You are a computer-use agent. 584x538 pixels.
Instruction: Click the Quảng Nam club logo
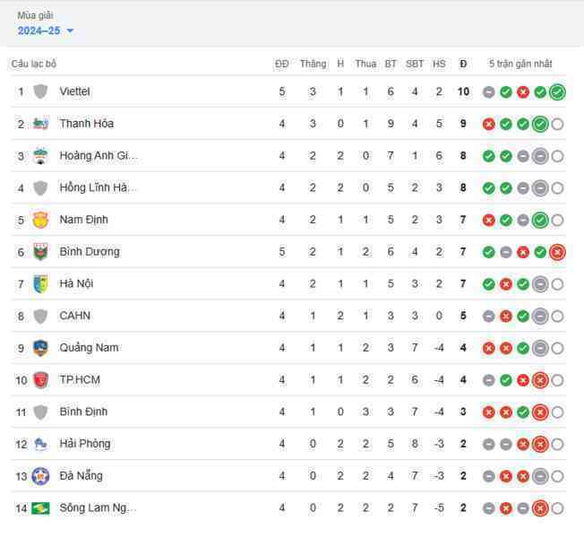point(40,348)
